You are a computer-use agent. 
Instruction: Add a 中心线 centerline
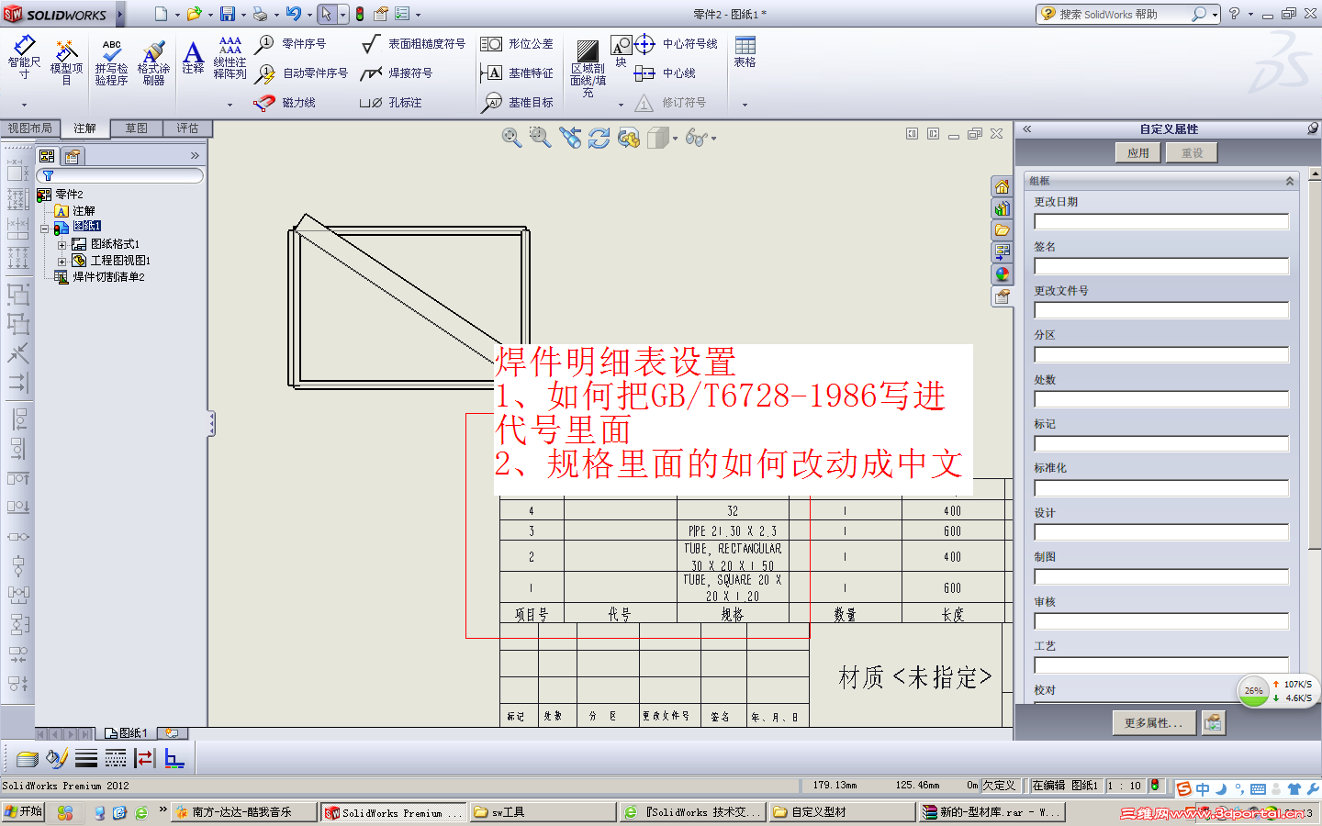click(665, 73)
